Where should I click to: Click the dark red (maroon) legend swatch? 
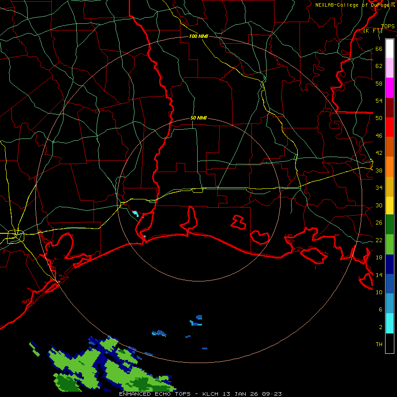[x=390, y=108]
